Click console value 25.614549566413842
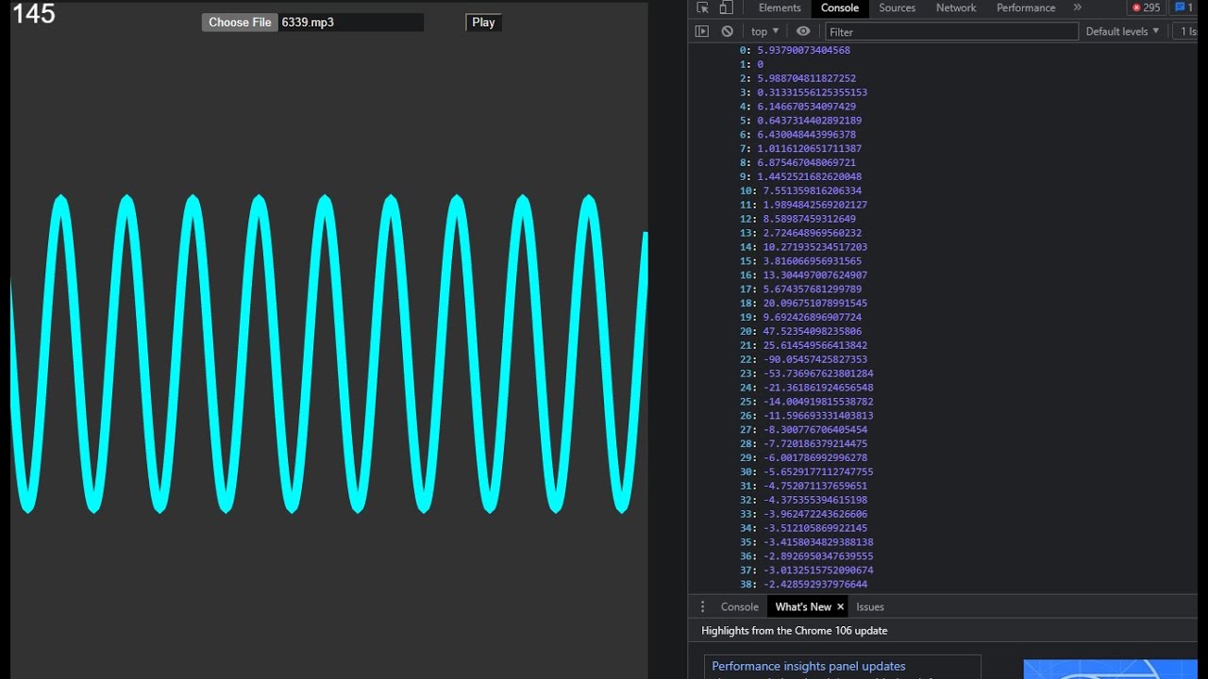 (815, 345)
